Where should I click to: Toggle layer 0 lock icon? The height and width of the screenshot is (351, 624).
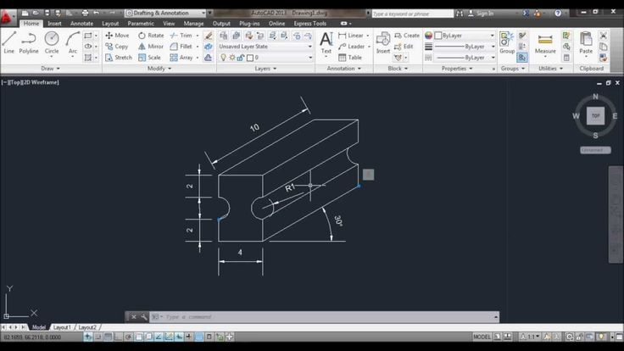(x=241, y=58)
